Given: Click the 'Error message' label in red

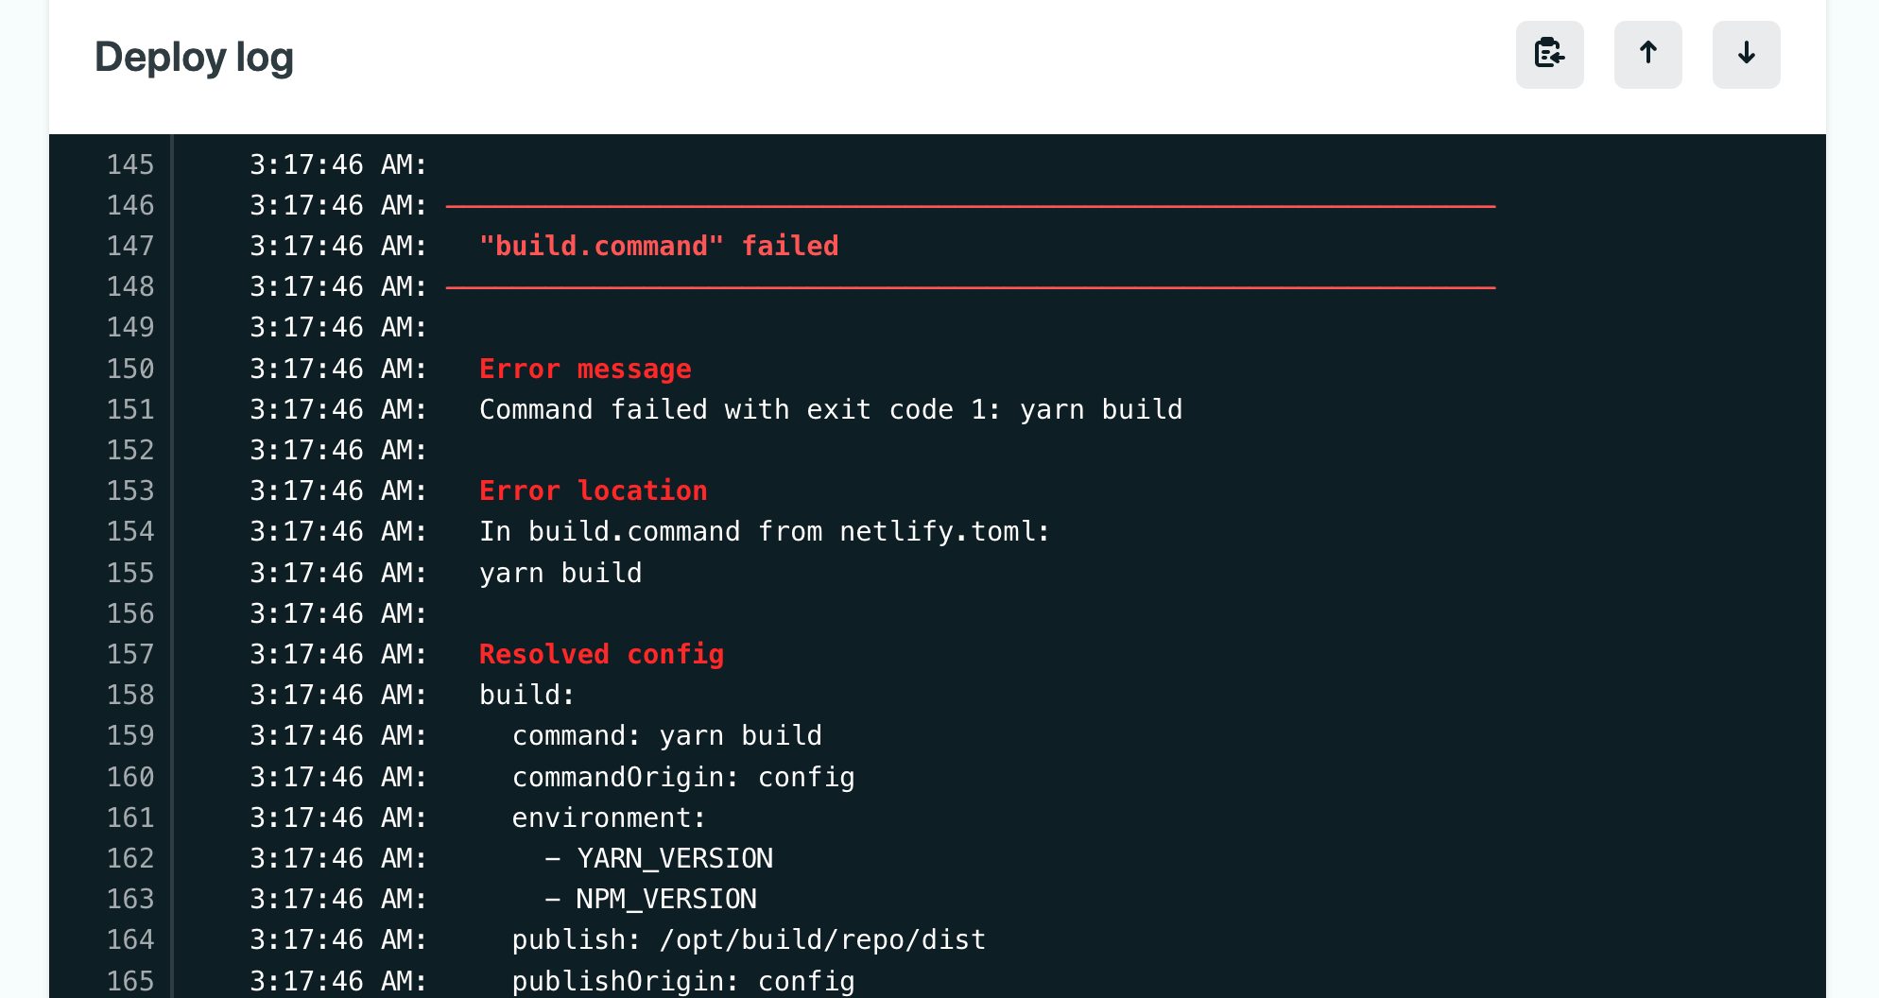Looking at the screenshot, I should tap(585, 369).
